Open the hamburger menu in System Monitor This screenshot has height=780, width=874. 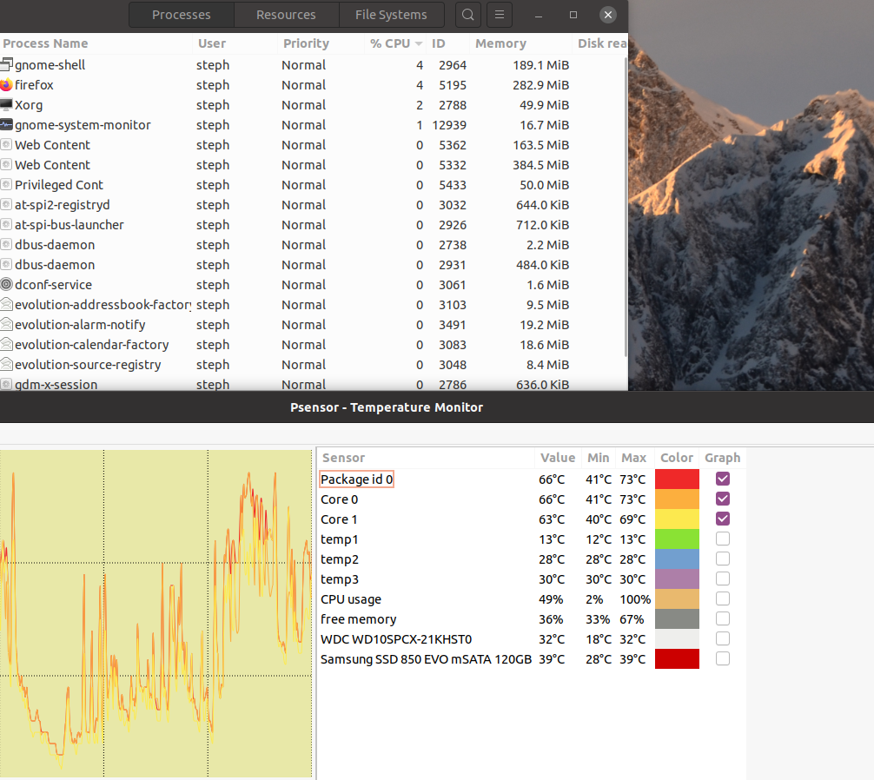(x=500, y=15)
